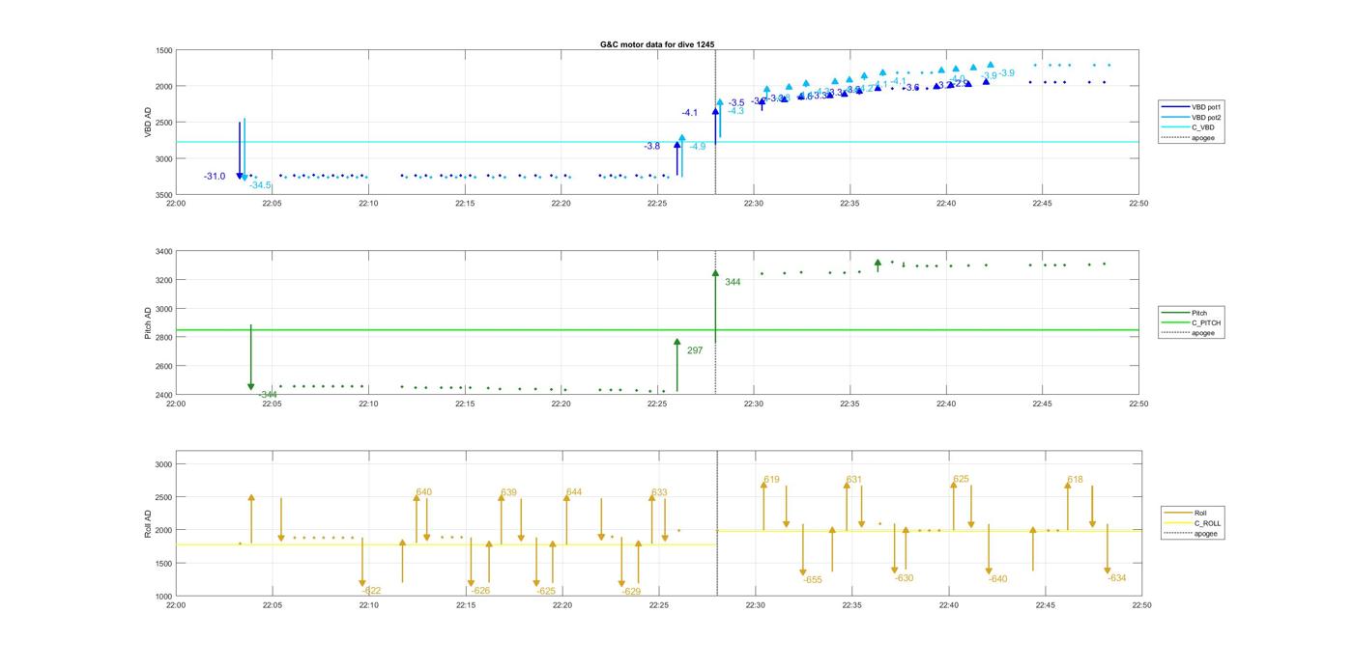The height and width of the screenshot is (669, 1353).
Task: Click the "-622" roll data label
Action: [x=371, y=591]
